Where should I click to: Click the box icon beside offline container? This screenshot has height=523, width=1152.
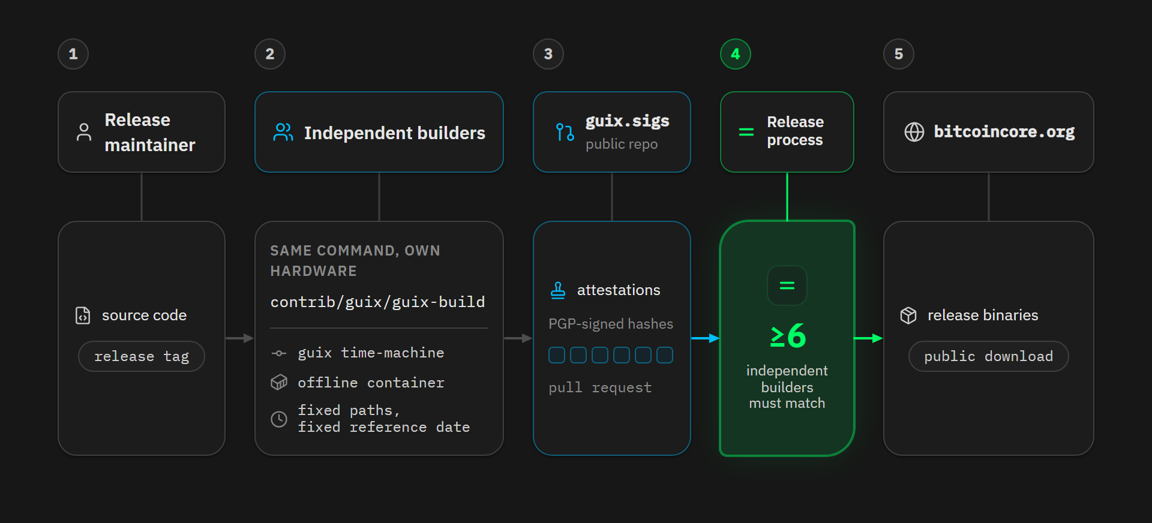click(279, 382)
